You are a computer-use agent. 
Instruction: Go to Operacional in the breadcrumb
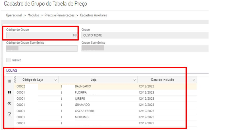coord(14,15)
